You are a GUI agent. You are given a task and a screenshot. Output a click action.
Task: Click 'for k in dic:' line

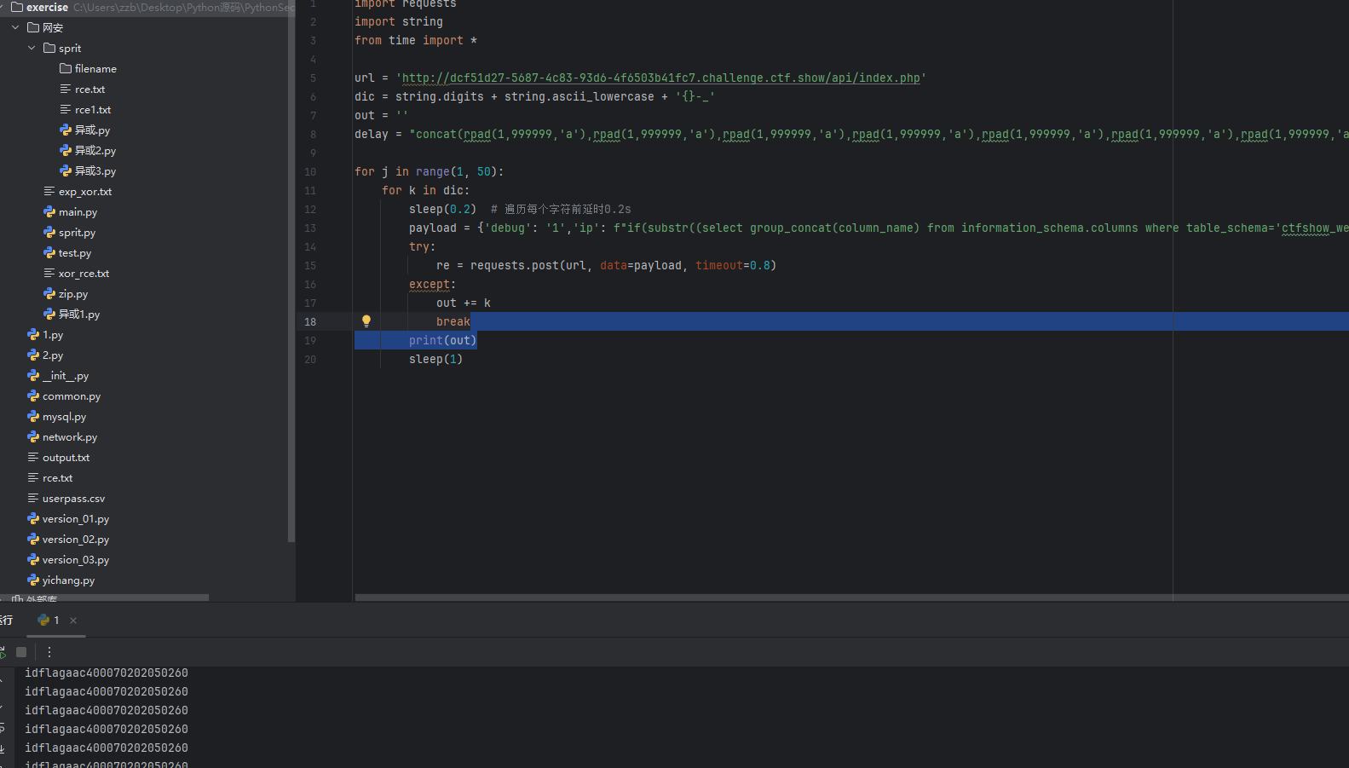click(x=425, y=190)
